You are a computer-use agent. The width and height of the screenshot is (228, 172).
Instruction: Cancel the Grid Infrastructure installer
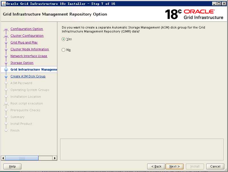pos(215,166)
